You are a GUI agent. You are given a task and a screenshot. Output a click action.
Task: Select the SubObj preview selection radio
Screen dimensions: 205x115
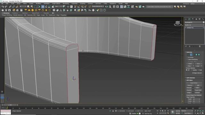click(x=192, y=70)
